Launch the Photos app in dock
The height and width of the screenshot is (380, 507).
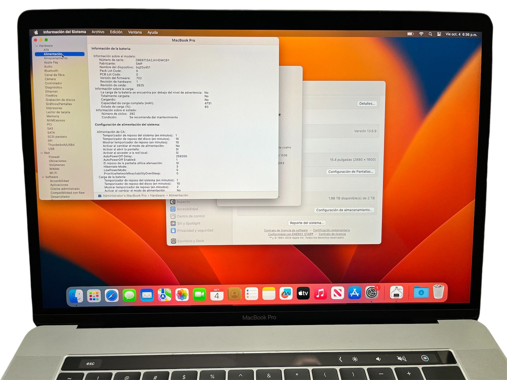click(182, 295)
